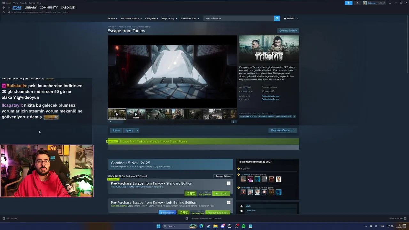This screenshot has width=409, height=230.
Task: Expand the Special Sections dropdown
Action: tap(190, 18)
